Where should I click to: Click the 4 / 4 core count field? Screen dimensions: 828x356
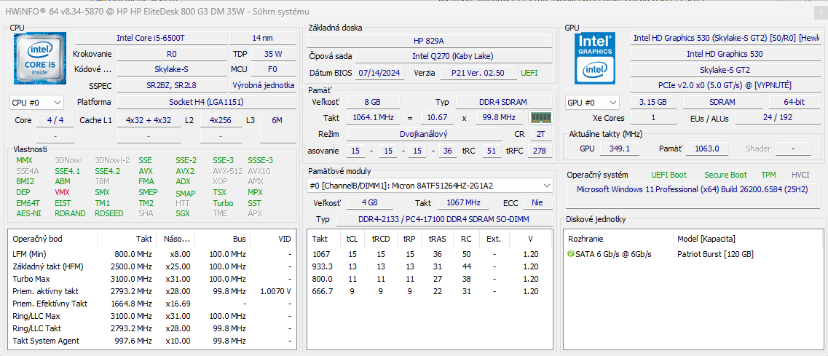pyautogui.click(x=55, y=120)
